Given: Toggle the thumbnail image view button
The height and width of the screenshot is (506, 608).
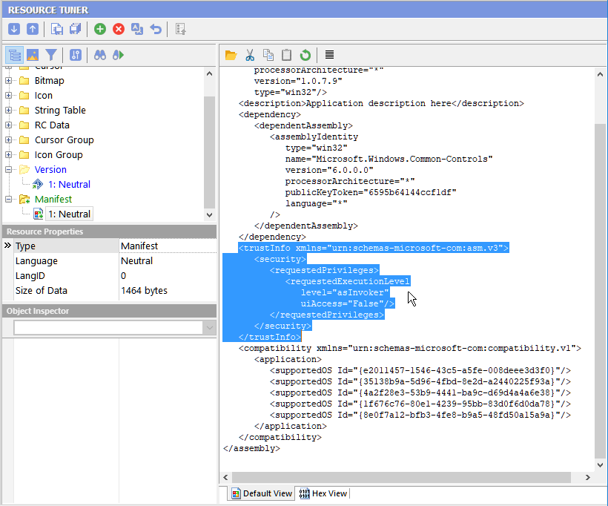Looking at the screenshot, I should (33, 55).
